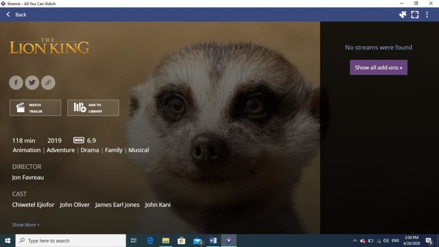Go back using the Back arrow
The image size is (439, 247).
[x=9, y=15]
